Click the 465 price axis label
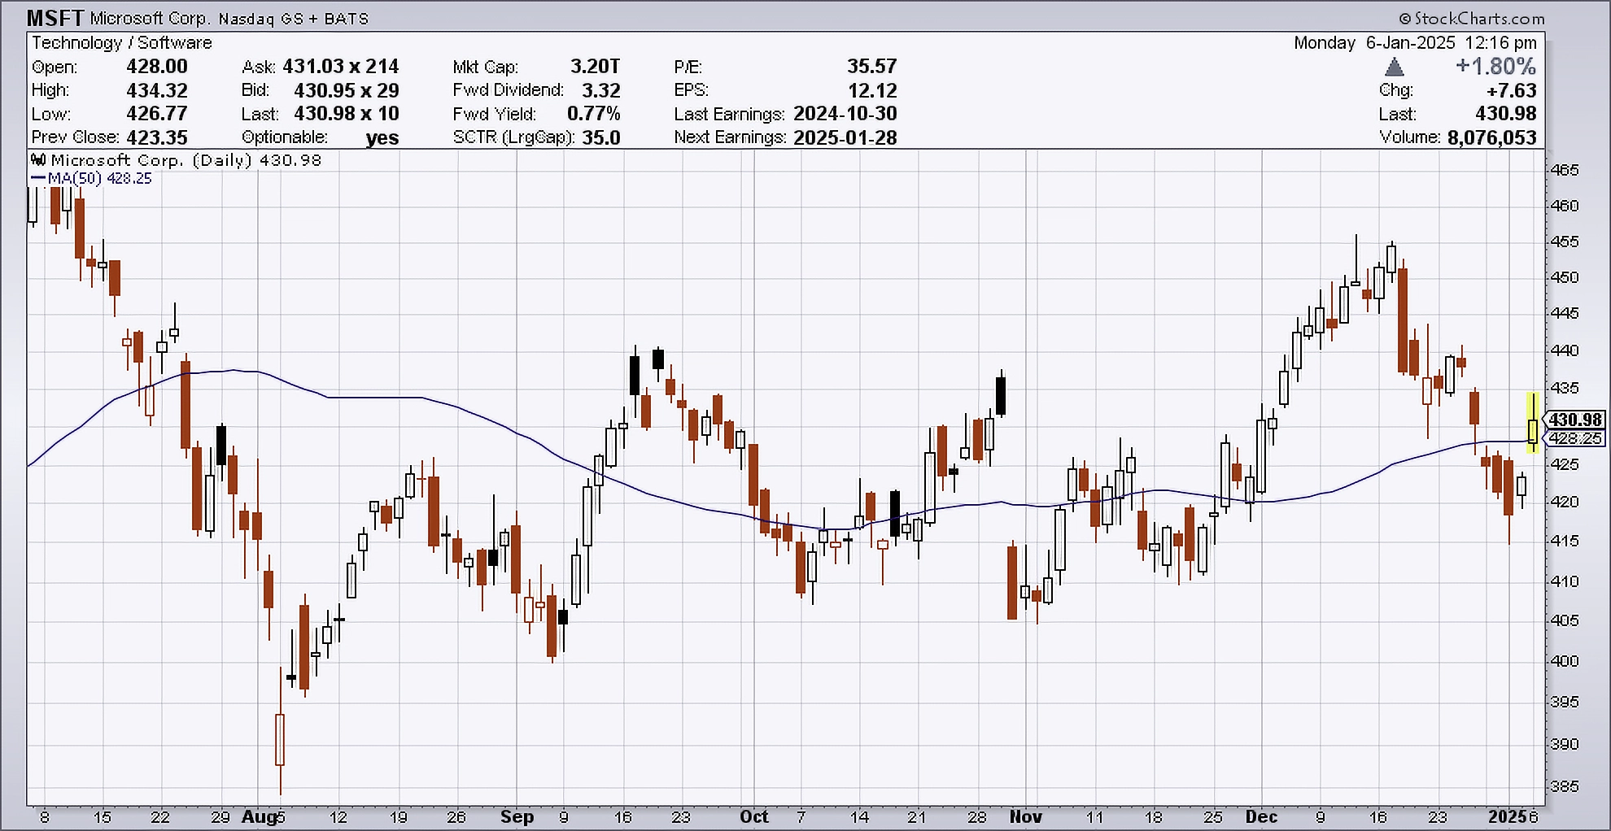Image resolution: width=1611 pixels, height=831 pixels. 1565,170
